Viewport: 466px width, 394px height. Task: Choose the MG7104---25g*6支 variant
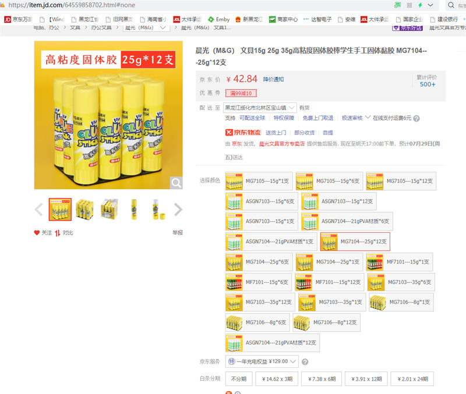(x=259, y=262)
